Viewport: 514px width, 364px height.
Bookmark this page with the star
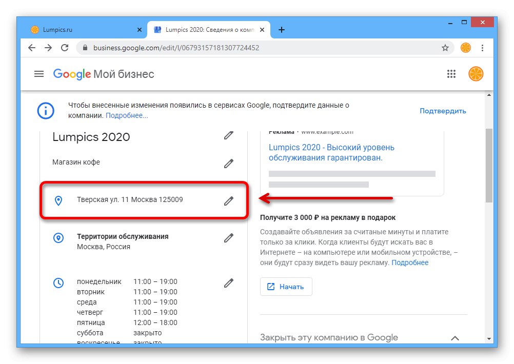click(445, 48)
